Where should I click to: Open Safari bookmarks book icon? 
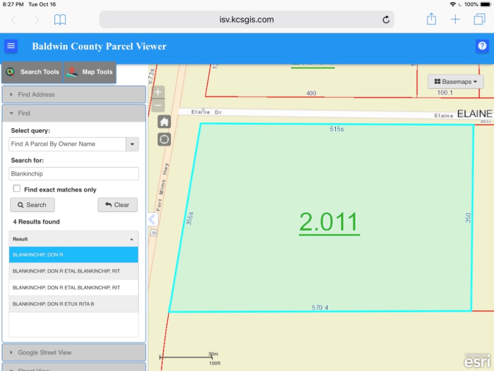pyautogui.click(x=60, y=19)
